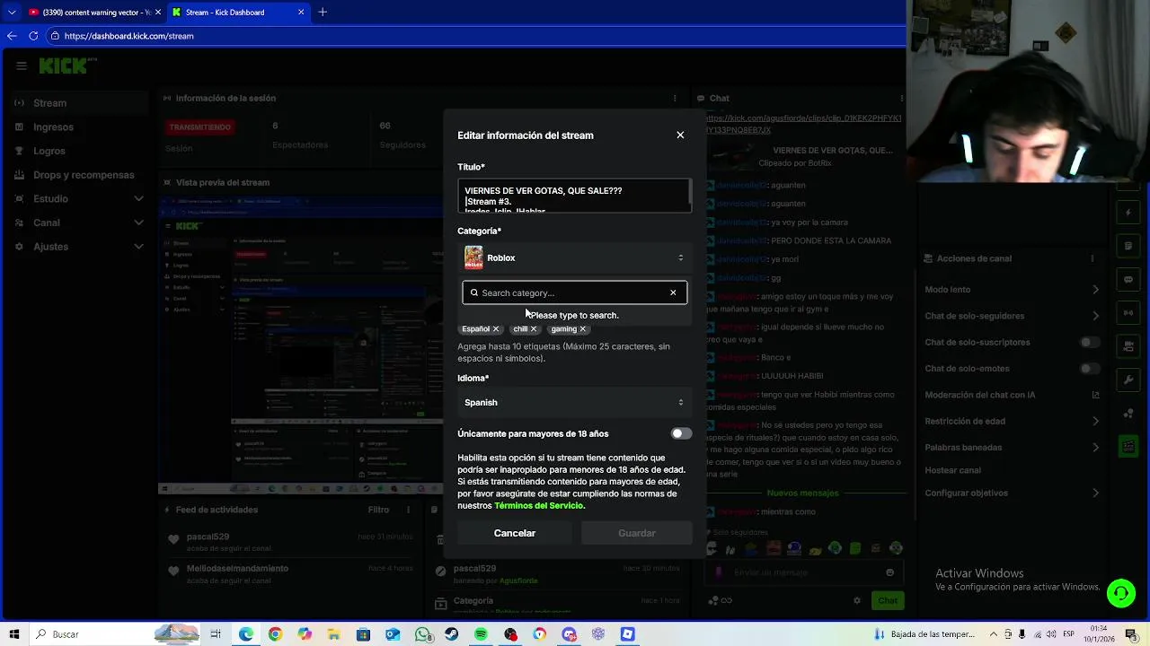Open the Términos del Servicio link
Image resolution: width=1150 pixels, height=646 pixels.
pos(540,506)
